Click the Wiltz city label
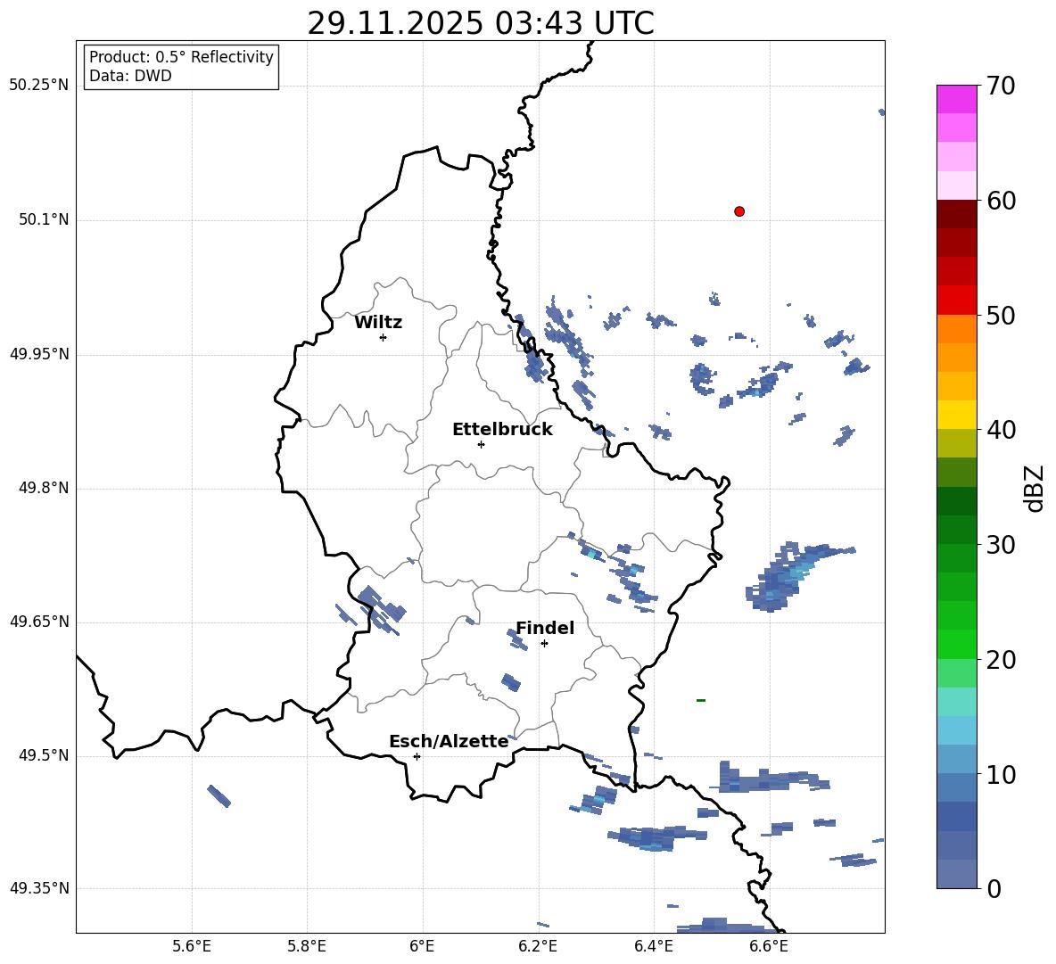 click(378, 323)
